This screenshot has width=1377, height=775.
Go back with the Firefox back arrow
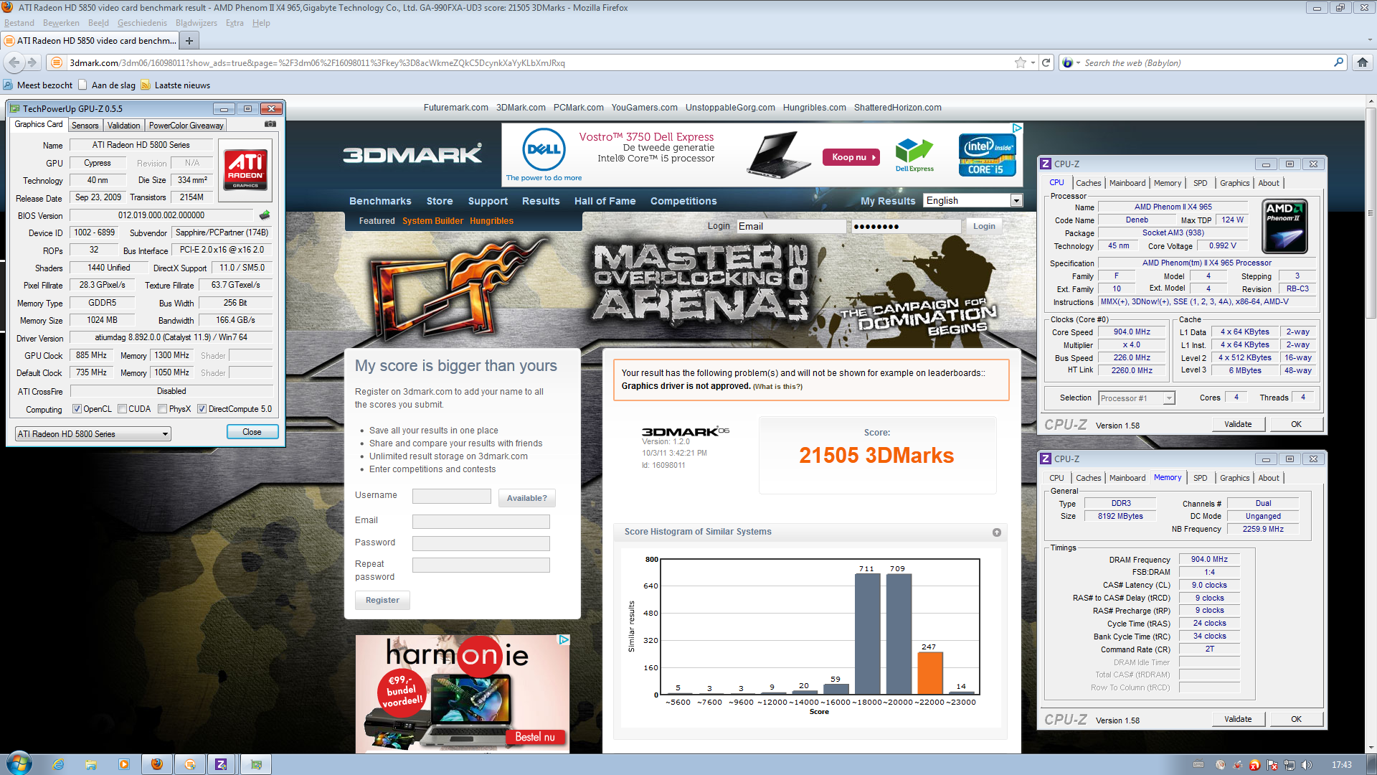pyautogui.click(x=14, y=62)
